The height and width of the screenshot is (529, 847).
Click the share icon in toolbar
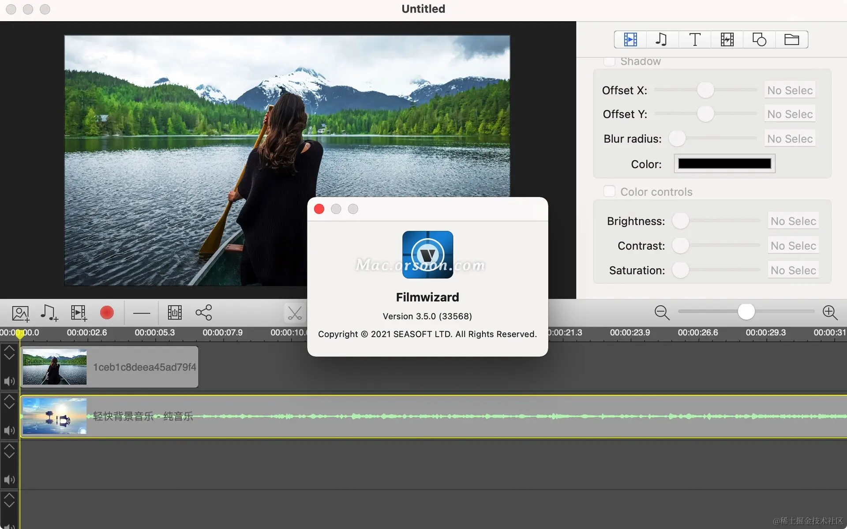204,313
